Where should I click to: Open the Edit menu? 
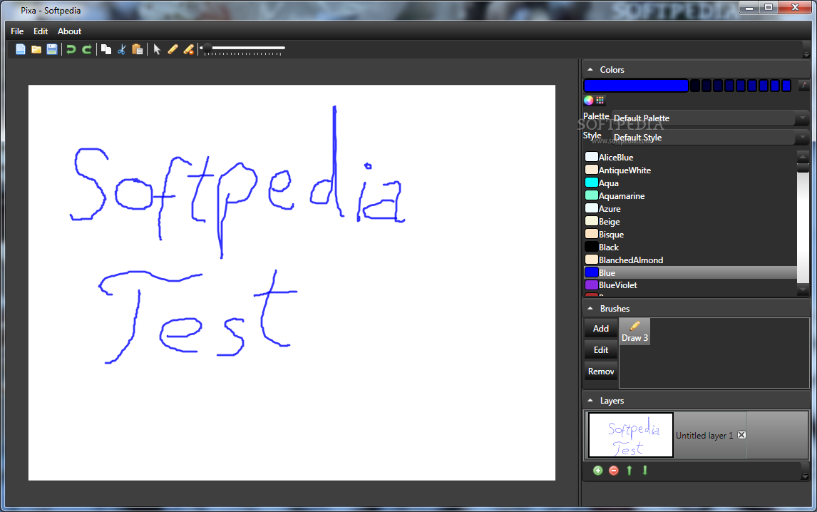pyautogui.click(x=41, y=31)
